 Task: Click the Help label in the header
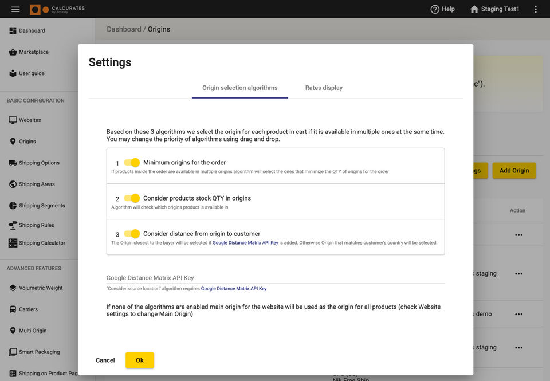[x=448, y=9]
